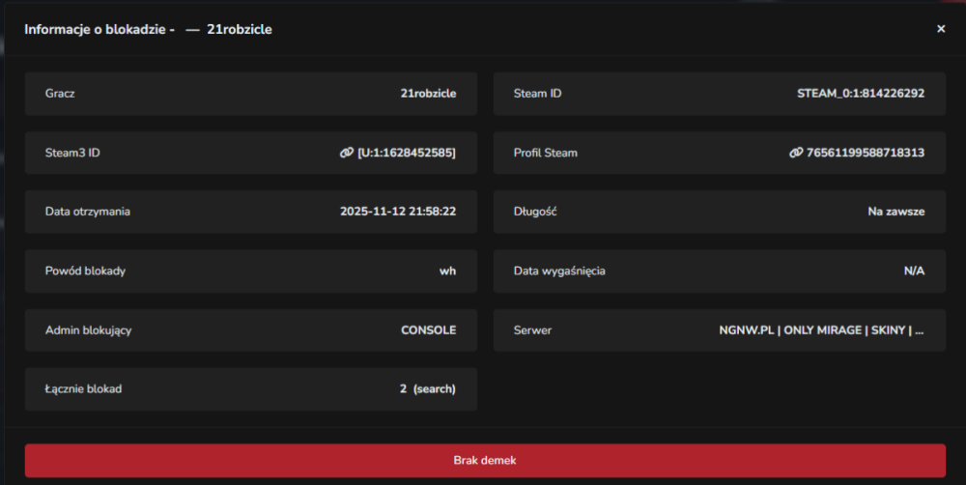This screenshot has width=966, height=485.
Task: Click the link icon beside Steam3 ID
Action: point(347,153)
